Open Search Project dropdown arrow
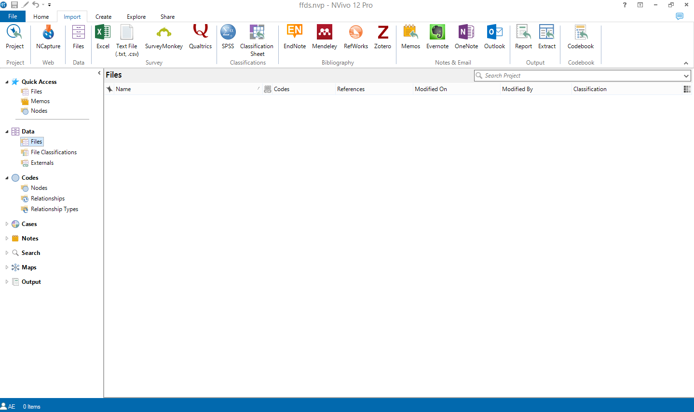The width and height of the screenshot is (694, 412). click(686, 76)
